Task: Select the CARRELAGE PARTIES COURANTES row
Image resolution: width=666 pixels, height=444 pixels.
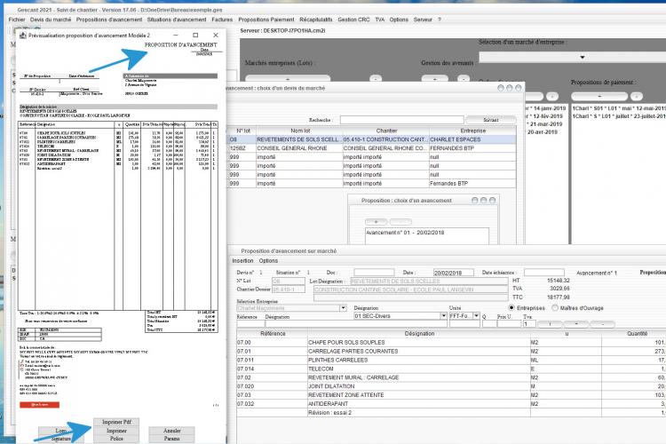Action: click(x=451, y=352)
